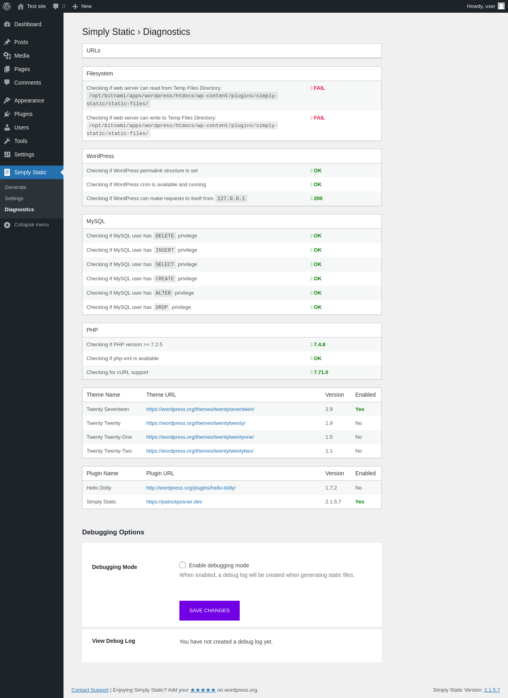Click the Appearance paintbrush icon
Viewport: 508px width, 698px height.
pyautogui.click(x=7, y=100)
